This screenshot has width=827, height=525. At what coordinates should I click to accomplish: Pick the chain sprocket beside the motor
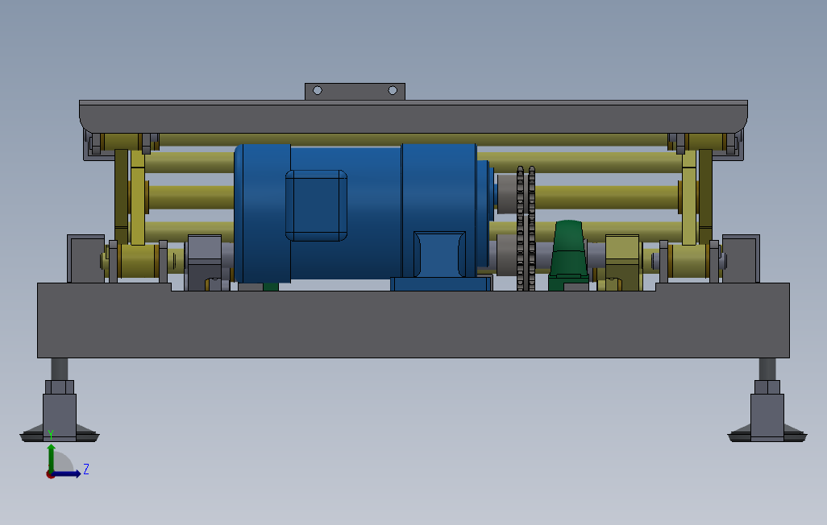click(x=526, y=228)
